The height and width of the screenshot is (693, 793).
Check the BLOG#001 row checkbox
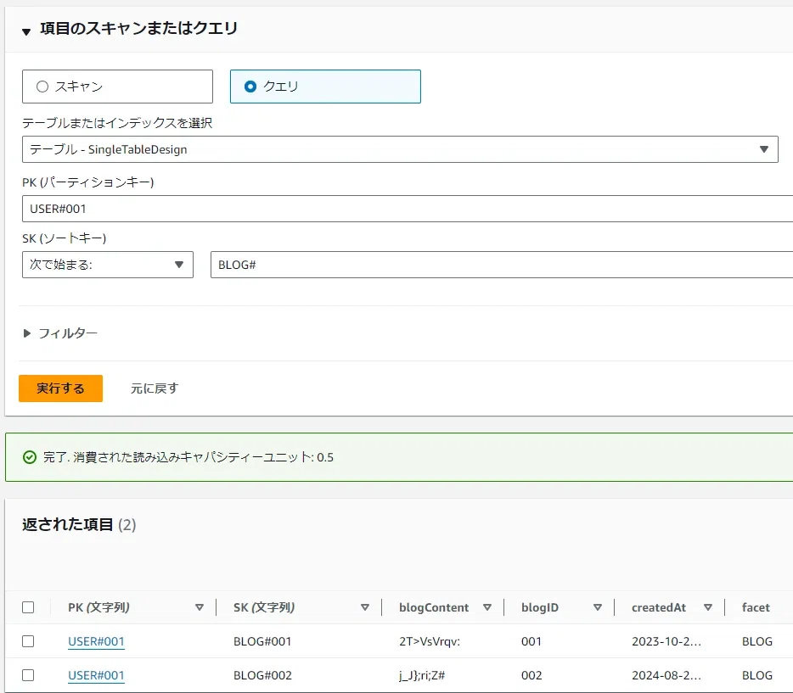coord(28,641)
